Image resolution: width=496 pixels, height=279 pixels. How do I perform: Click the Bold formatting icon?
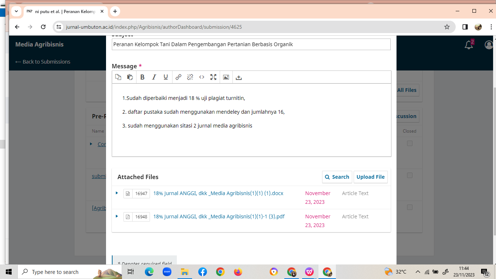pos(142,77)
